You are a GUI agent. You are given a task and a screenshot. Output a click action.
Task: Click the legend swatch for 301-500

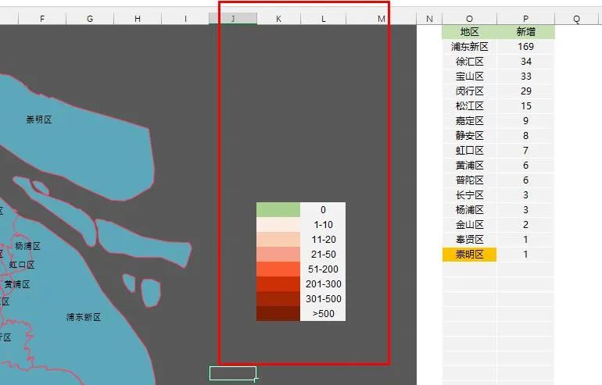click(x=278, y=299)
